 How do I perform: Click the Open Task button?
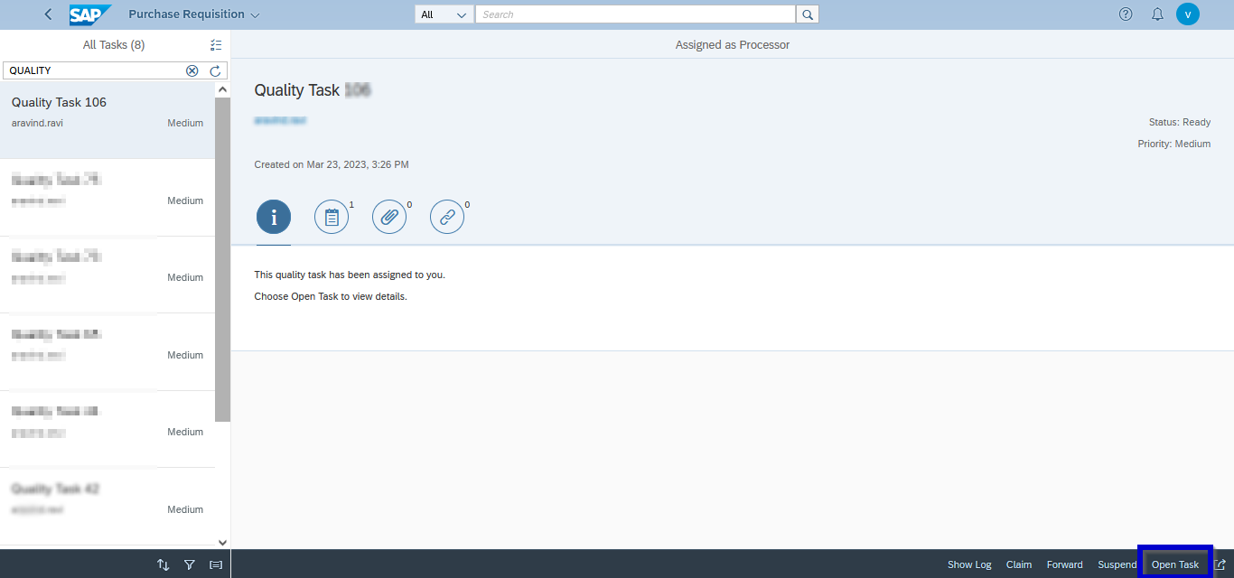pos(1175,564)
